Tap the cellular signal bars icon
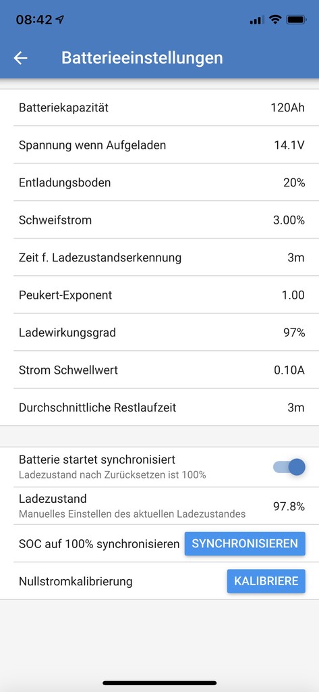 pyautogui.click(x=257, y=20)
